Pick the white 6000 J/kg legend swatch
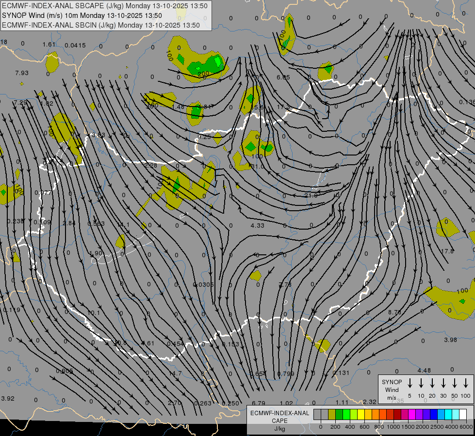The image size is (475, 436). pyautogui.click(x=462, y=414)
